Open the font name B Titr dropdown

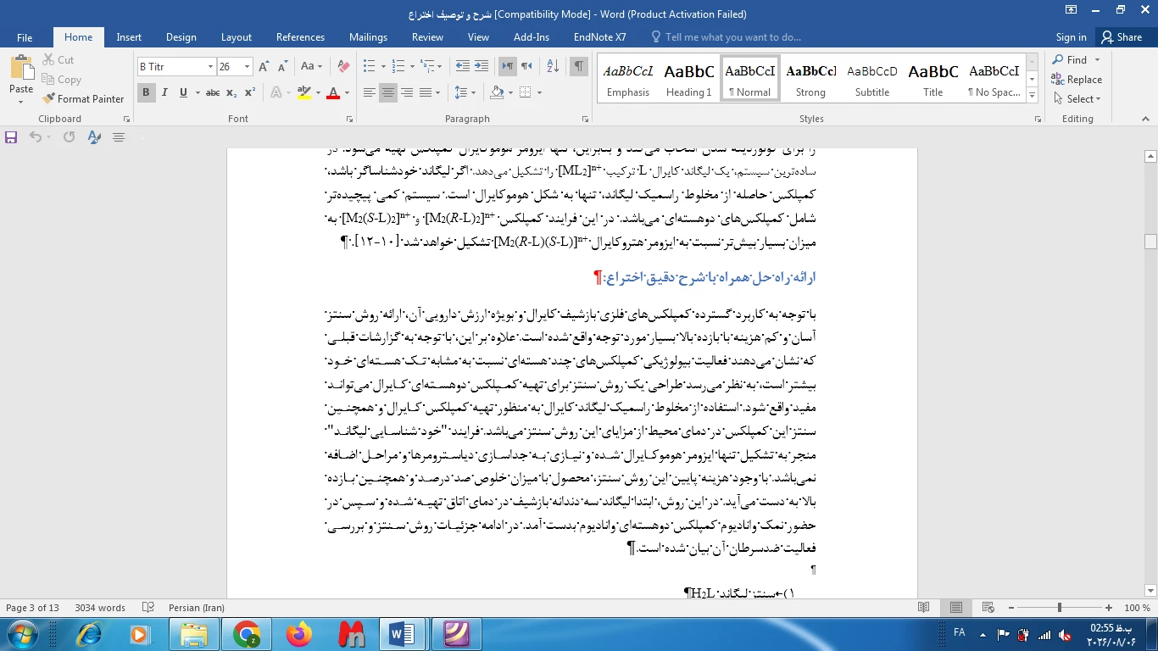click(x=210, y=66)
